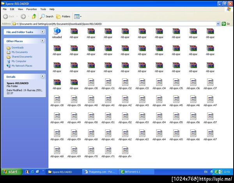
Task: Select the rld-spor.r30 file icon
Action: tap(91, 82)
